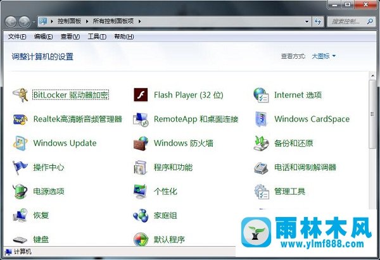This screenshot has width=380, height=260.
Task: Open the Internet 选项 globe icon
Action: pos(261,95)
